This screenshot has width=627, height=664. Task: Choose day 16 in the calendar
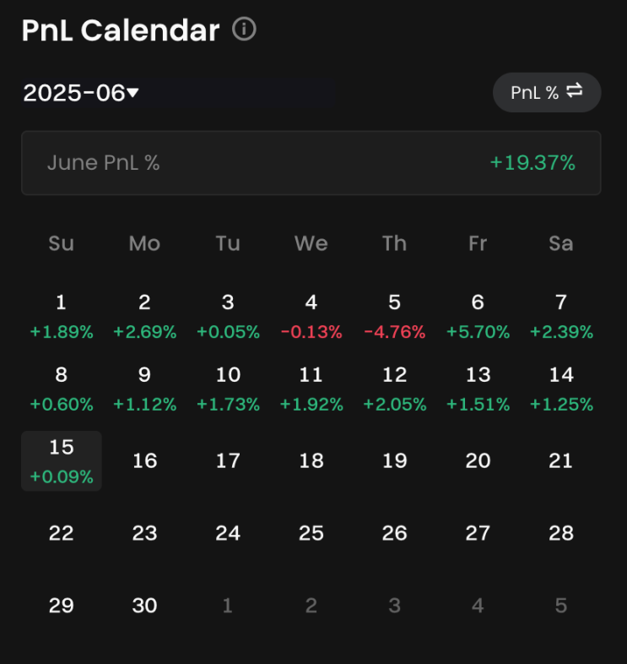[144, 460]
